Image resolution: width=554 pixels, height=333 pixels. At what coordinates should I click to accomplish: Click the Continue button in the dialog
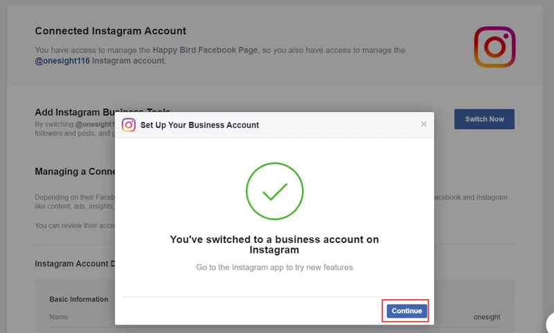[406, 311]
